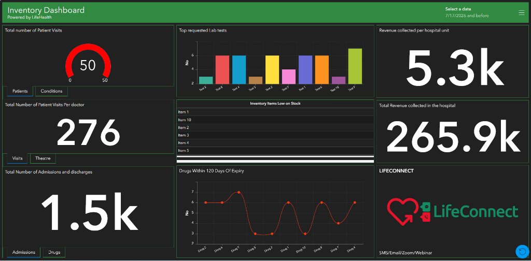This screenshot has width=531, height=261.
Task: Click the last data point on expiry line
Action: coord(355,202)
